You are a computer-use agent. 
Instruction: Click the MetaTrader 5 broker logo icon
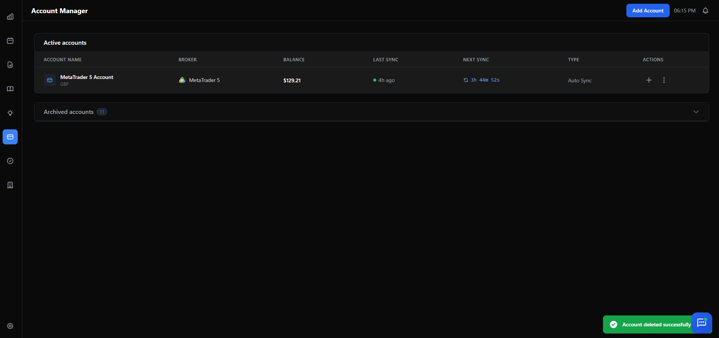click(x=182, y=80)
